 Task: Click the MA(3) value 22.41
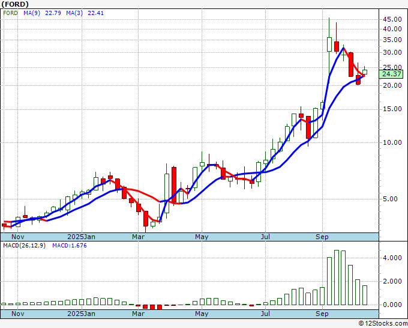coord(95,13)
